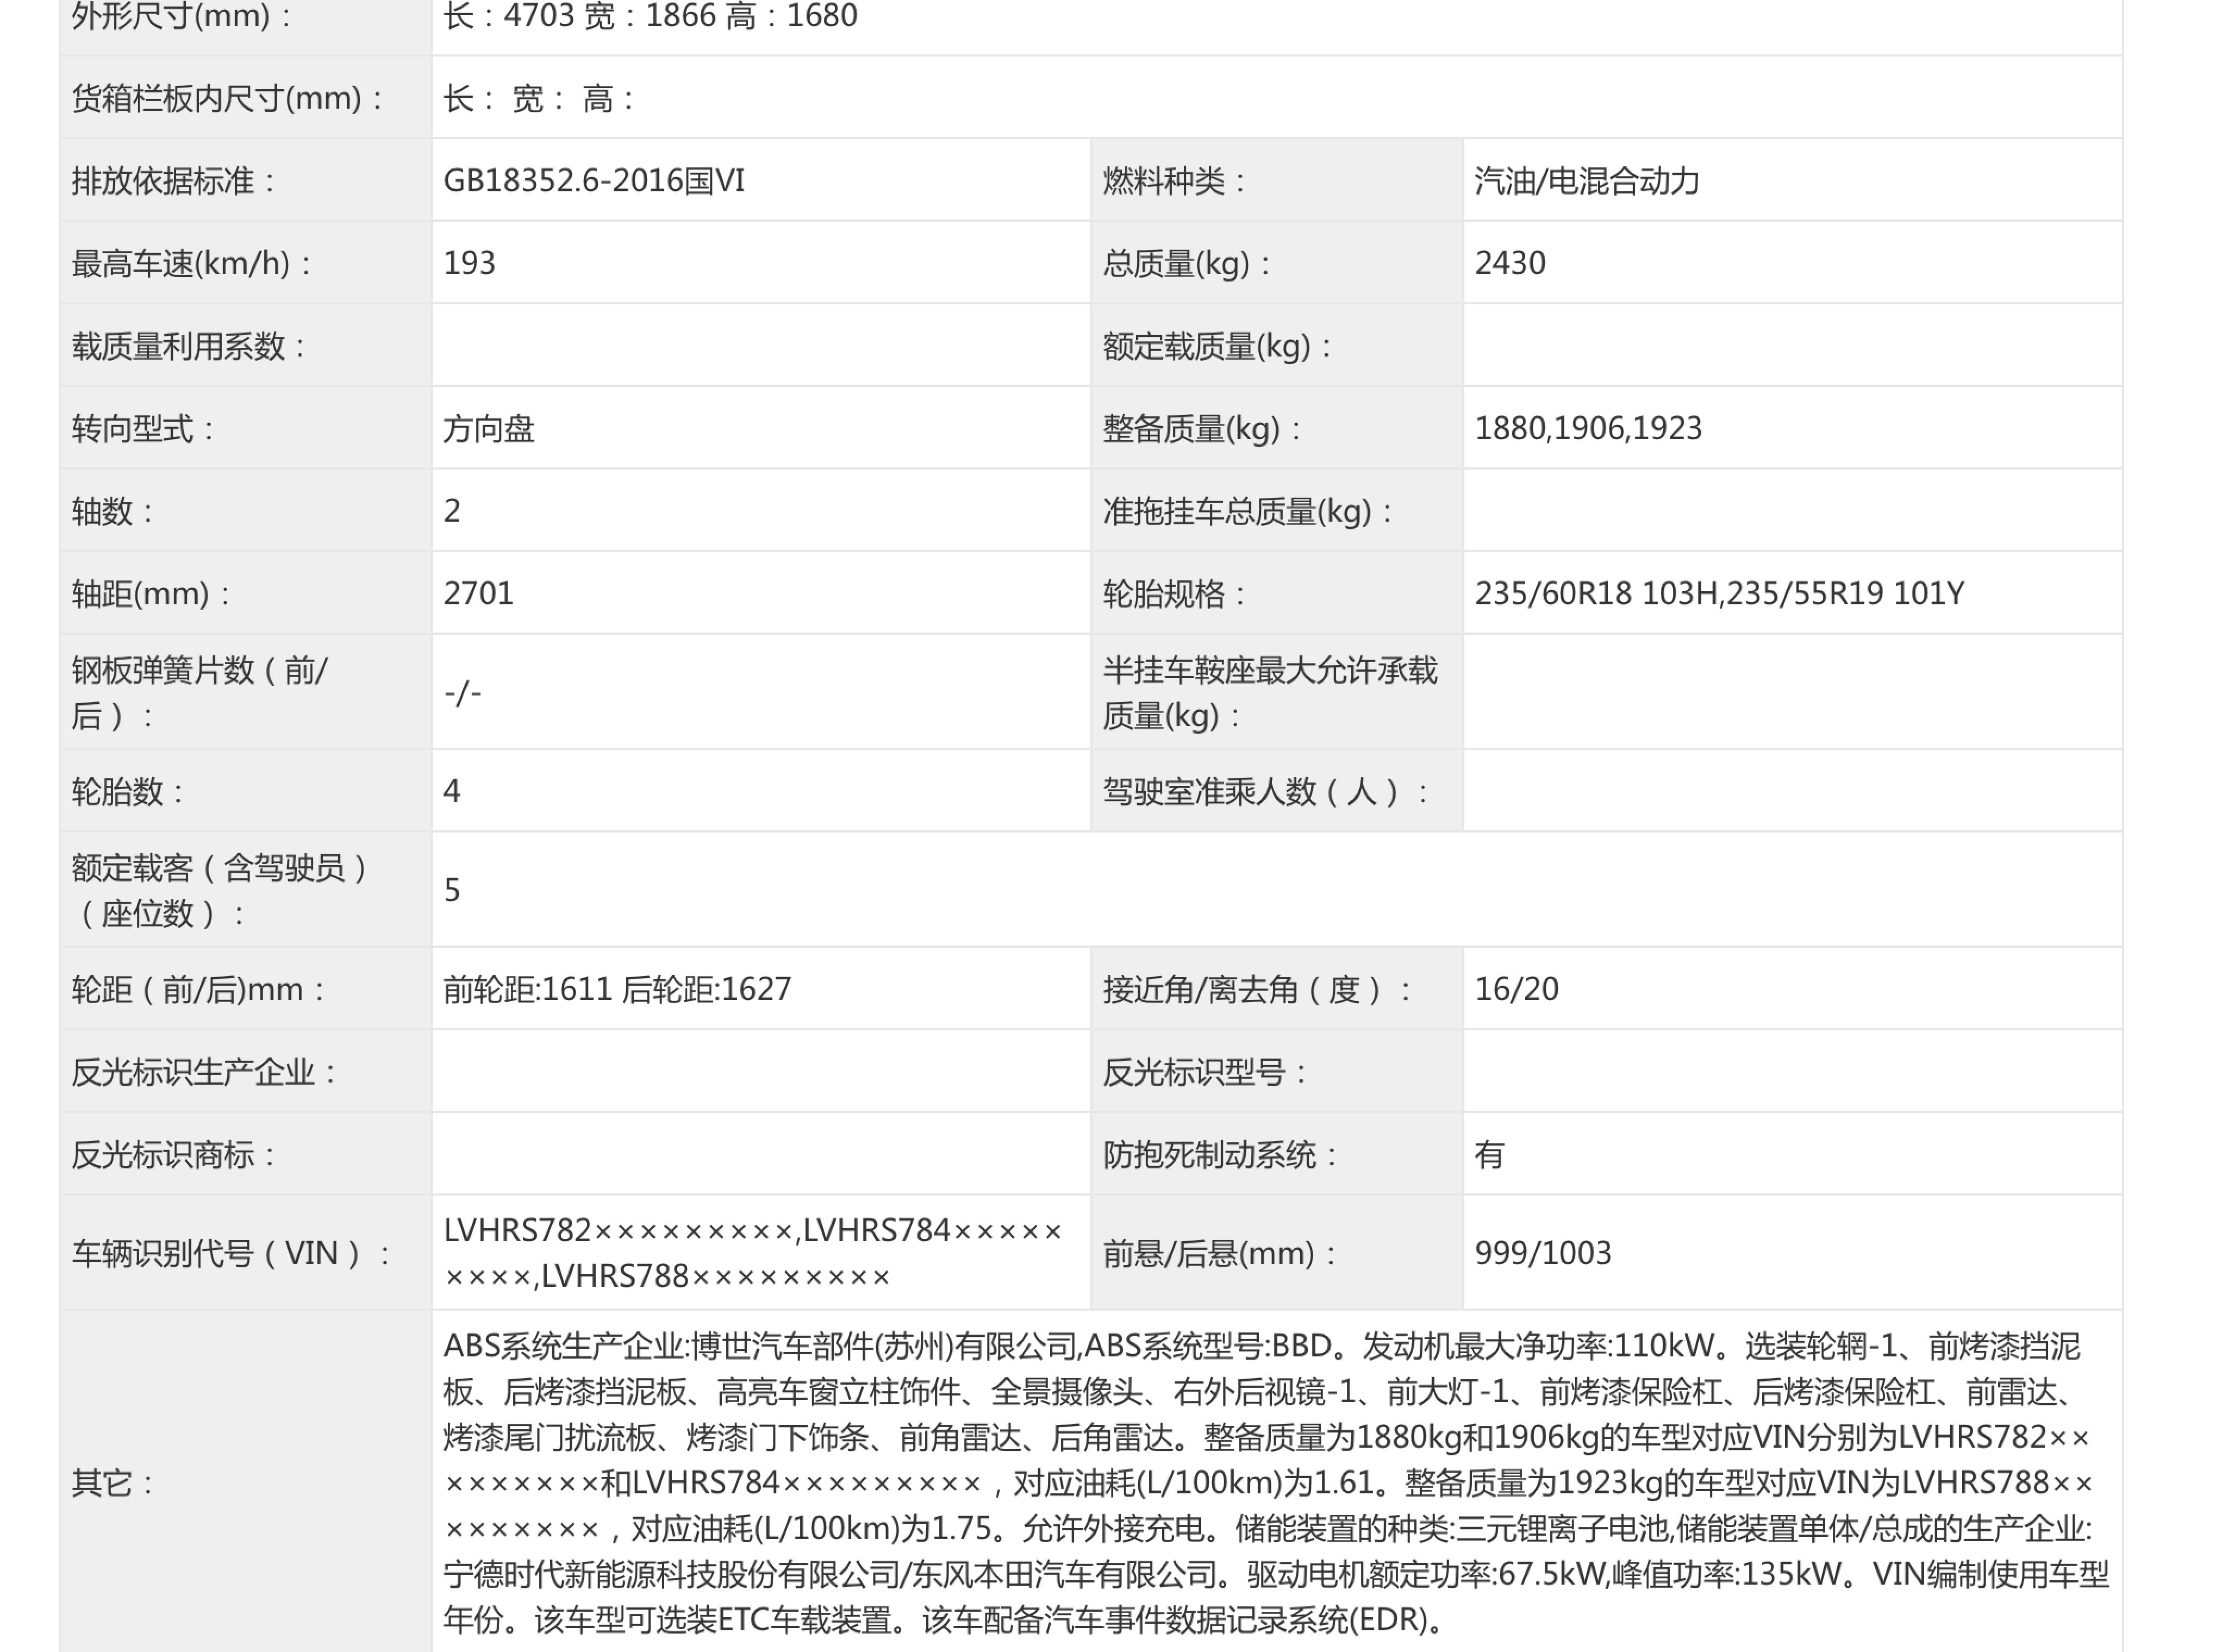
Task: Select the axle count value 2
Action: pyautogui.click(x=452, y=511)
